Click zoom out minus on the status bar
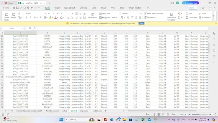 (189, 114)
